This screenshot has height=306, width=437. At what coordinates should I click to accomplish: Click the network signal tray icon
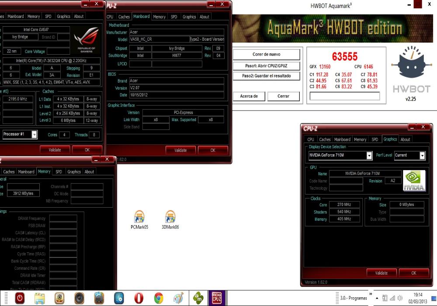tap(392, 298)
